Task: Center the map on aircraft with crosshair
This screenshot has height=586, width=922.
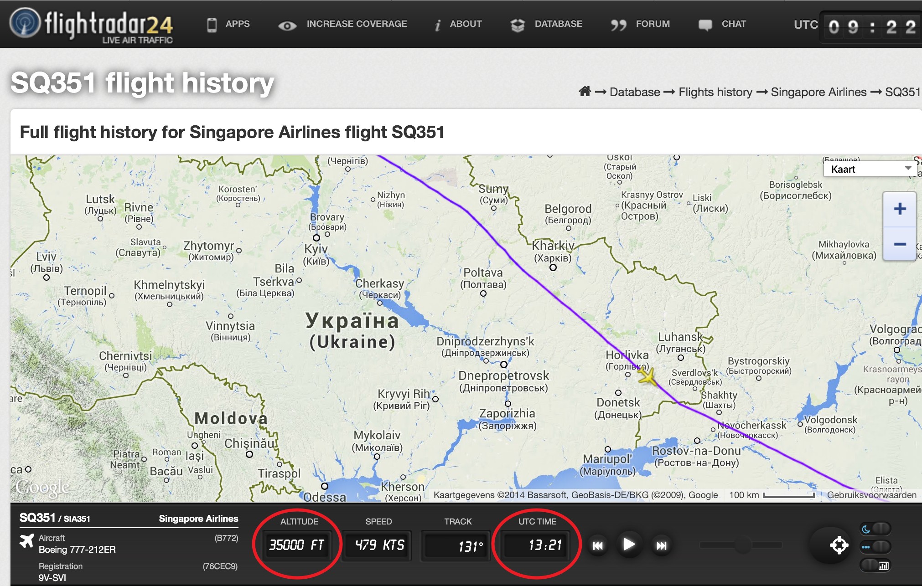Action: (x=839, y=545)
